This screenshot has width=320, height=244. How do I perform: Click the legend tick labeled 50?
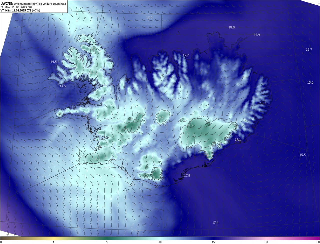coord(318,242)
